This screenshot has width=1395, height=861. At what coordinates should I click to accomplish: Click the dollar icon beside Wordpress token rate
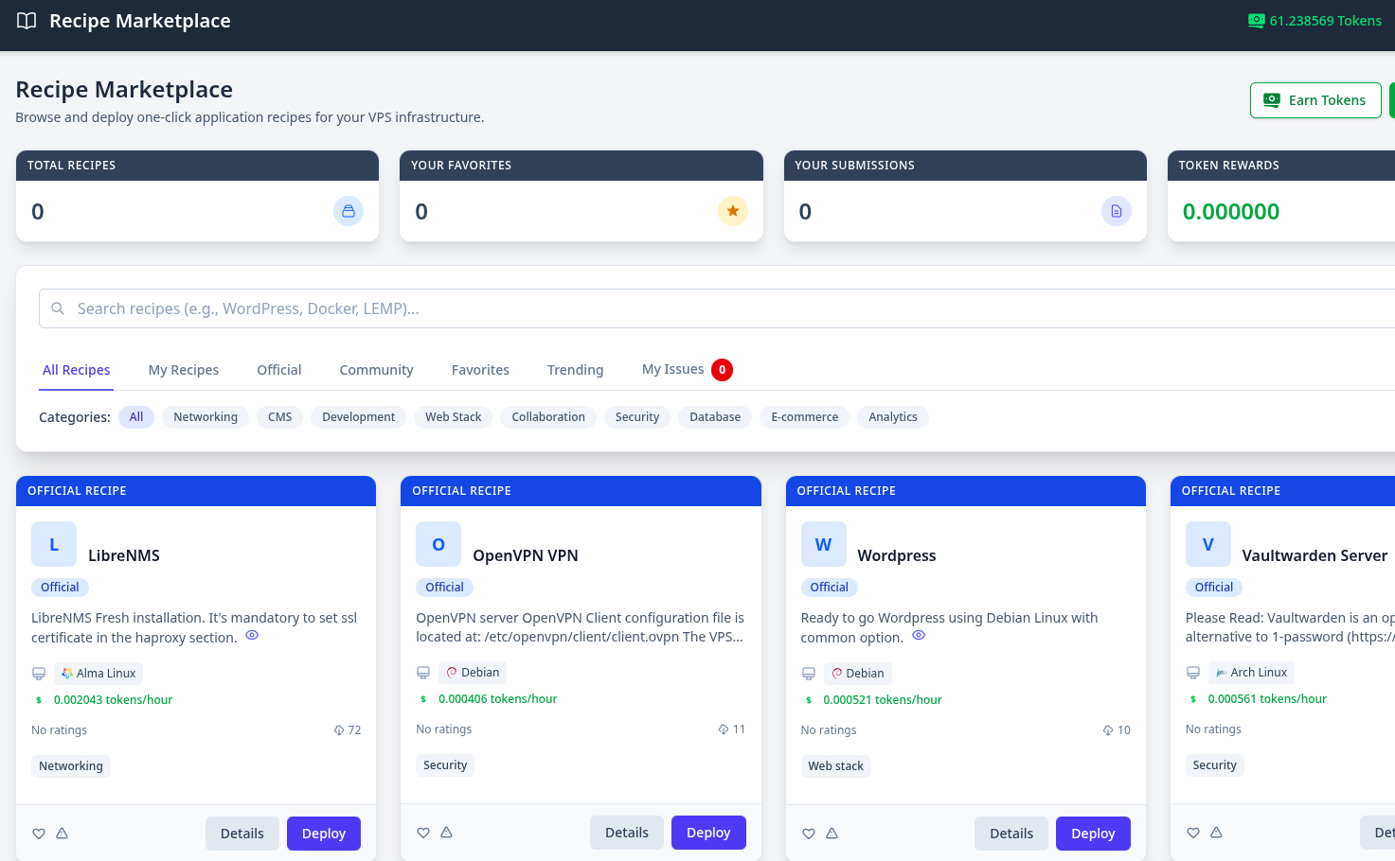click(808, 699)
